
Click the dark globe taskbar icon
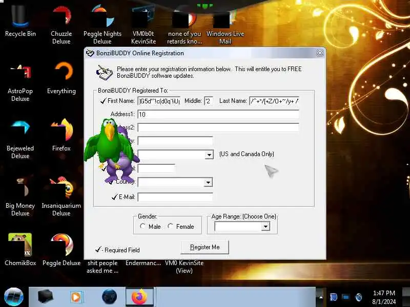click(x=109, y=297)
